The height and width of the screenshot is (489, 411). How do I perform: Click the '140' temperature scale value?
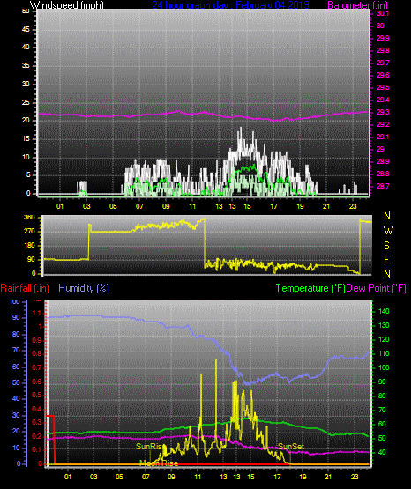[384, 311]
